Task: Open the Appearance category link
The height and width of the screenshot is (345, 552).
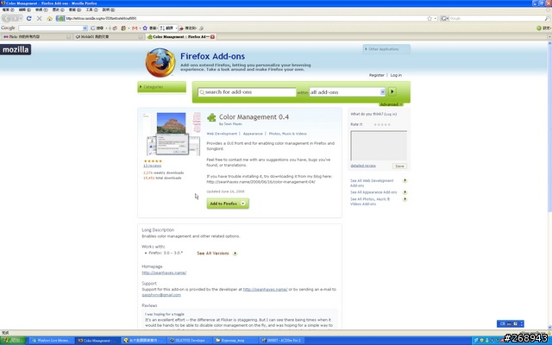Action: (253, 134)
